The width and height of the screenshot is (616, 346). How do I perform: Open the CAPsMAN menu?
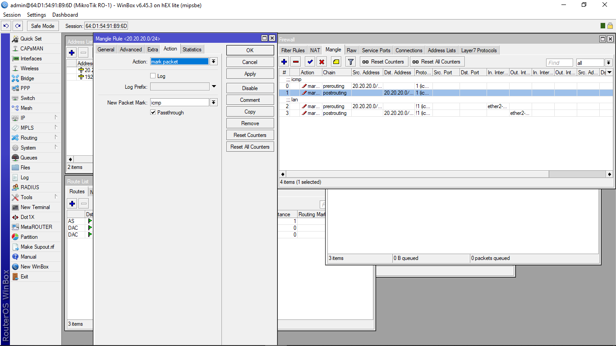[x=32, y=49]
